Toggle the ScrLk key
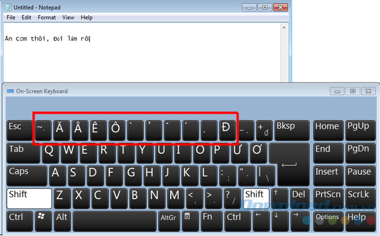The image size is (380, 236). 360,199
